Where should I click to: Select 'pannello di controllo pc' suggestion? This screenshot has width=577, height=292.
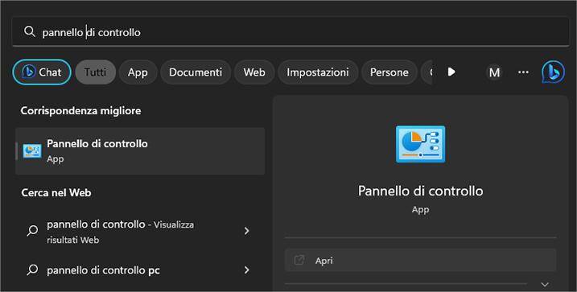click(140, 270)
